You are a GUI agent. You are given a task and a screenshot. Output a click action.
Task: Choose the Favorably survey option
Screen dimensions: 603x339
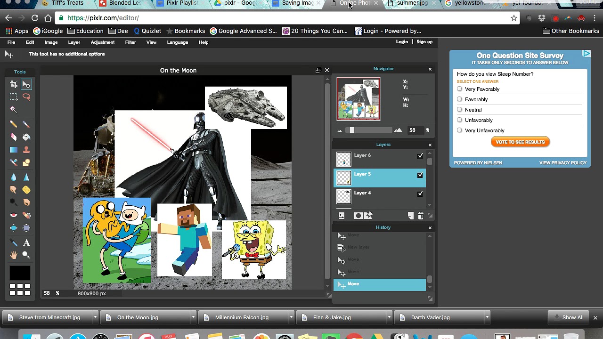(459, 99)
